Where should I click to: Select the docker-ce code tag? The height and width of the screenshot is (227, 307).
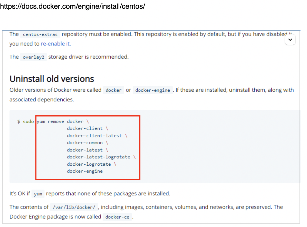click(x=117, y=217)
